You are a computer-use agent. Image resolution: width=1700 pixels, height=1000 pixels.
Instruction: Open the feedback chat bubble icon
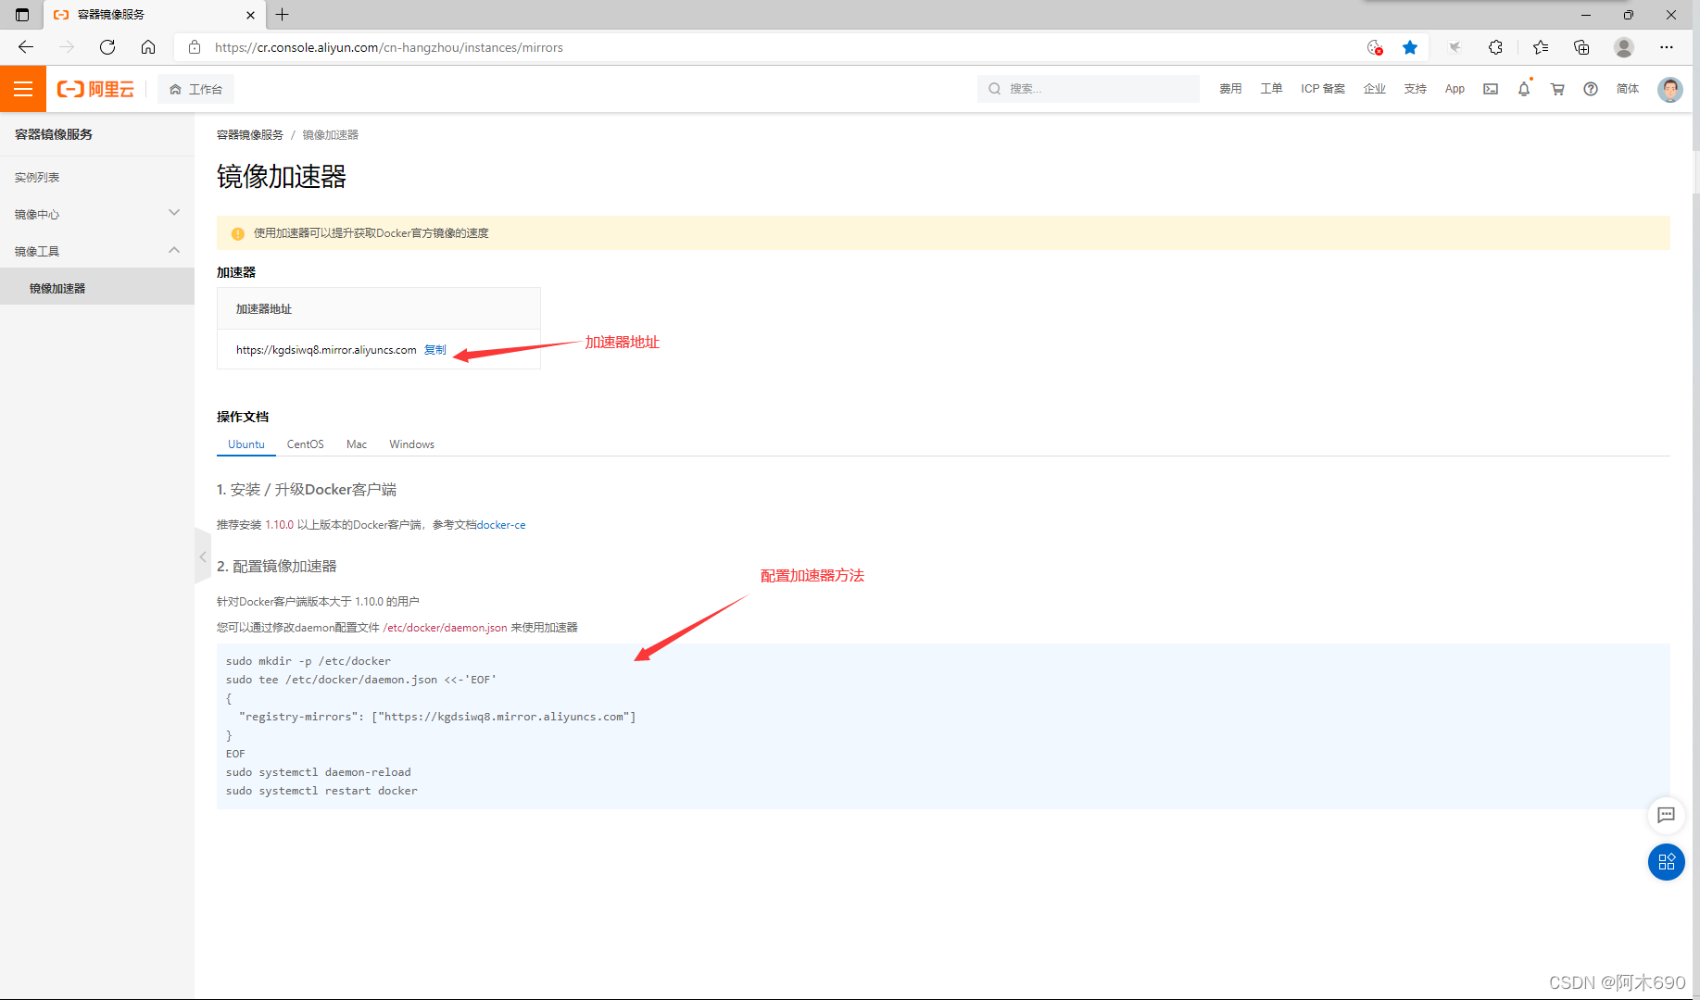(x=1666, y=815)
